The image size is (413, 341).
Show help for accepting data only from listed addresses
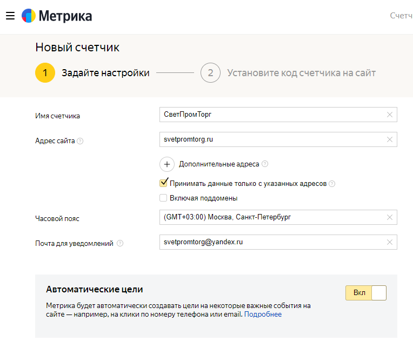click(x=332, y=184)
